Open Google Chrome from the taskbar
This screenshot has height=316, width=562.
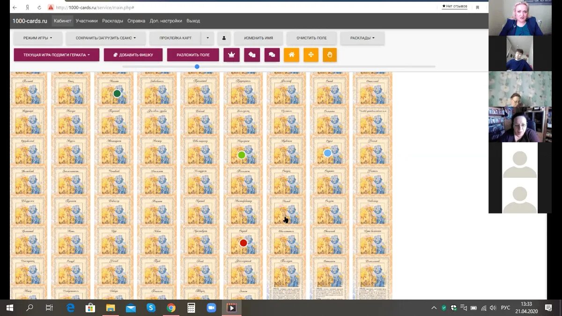point(171,308)
